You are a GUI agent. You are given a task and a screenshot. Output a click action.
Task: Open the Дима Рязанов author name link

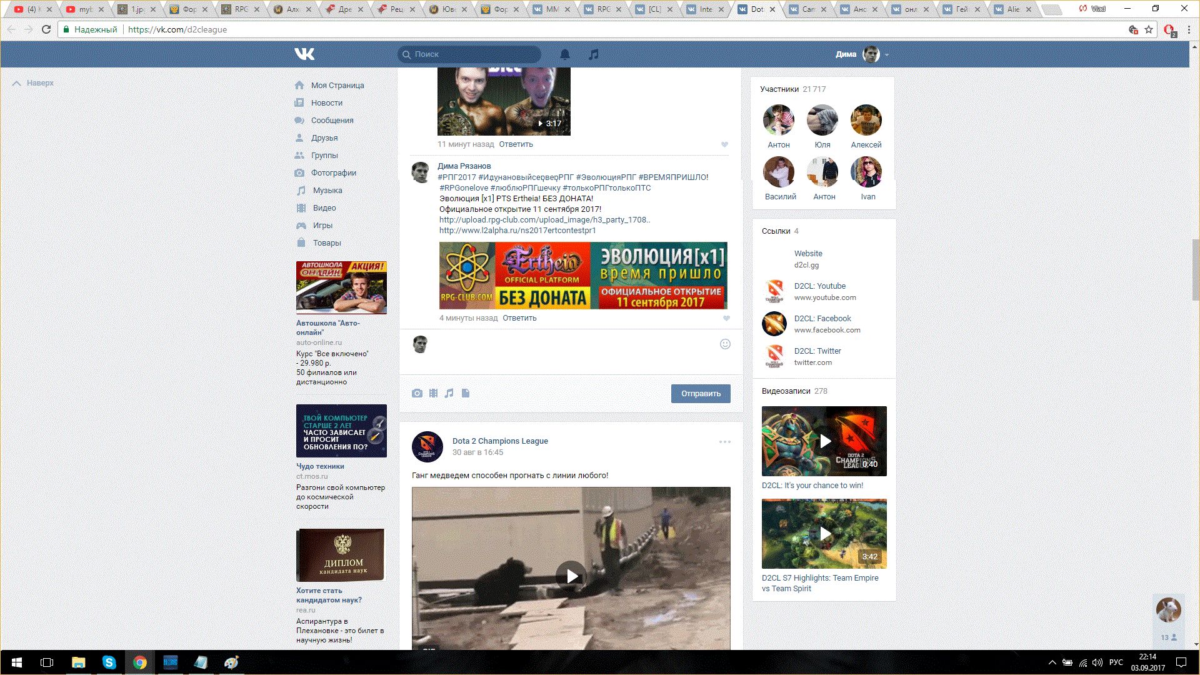(x=464, y=166)
